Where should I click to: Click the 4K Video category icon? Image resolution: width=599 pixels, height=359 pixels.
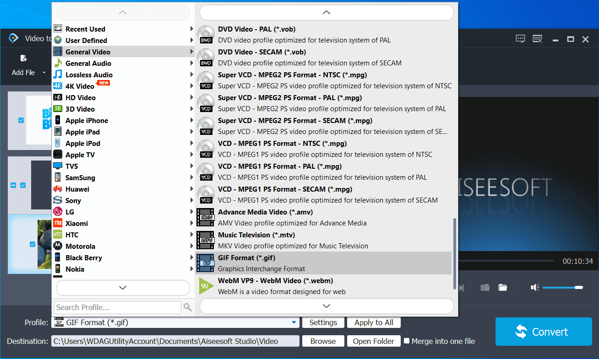[58, 86]
